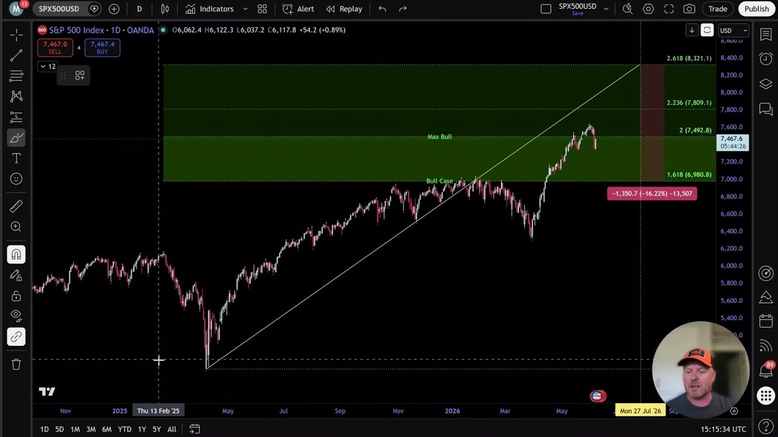This screenshot has width=778, height=437.
Task: Click the 7,467.0 SELL button
Action: tap(55, 48)
